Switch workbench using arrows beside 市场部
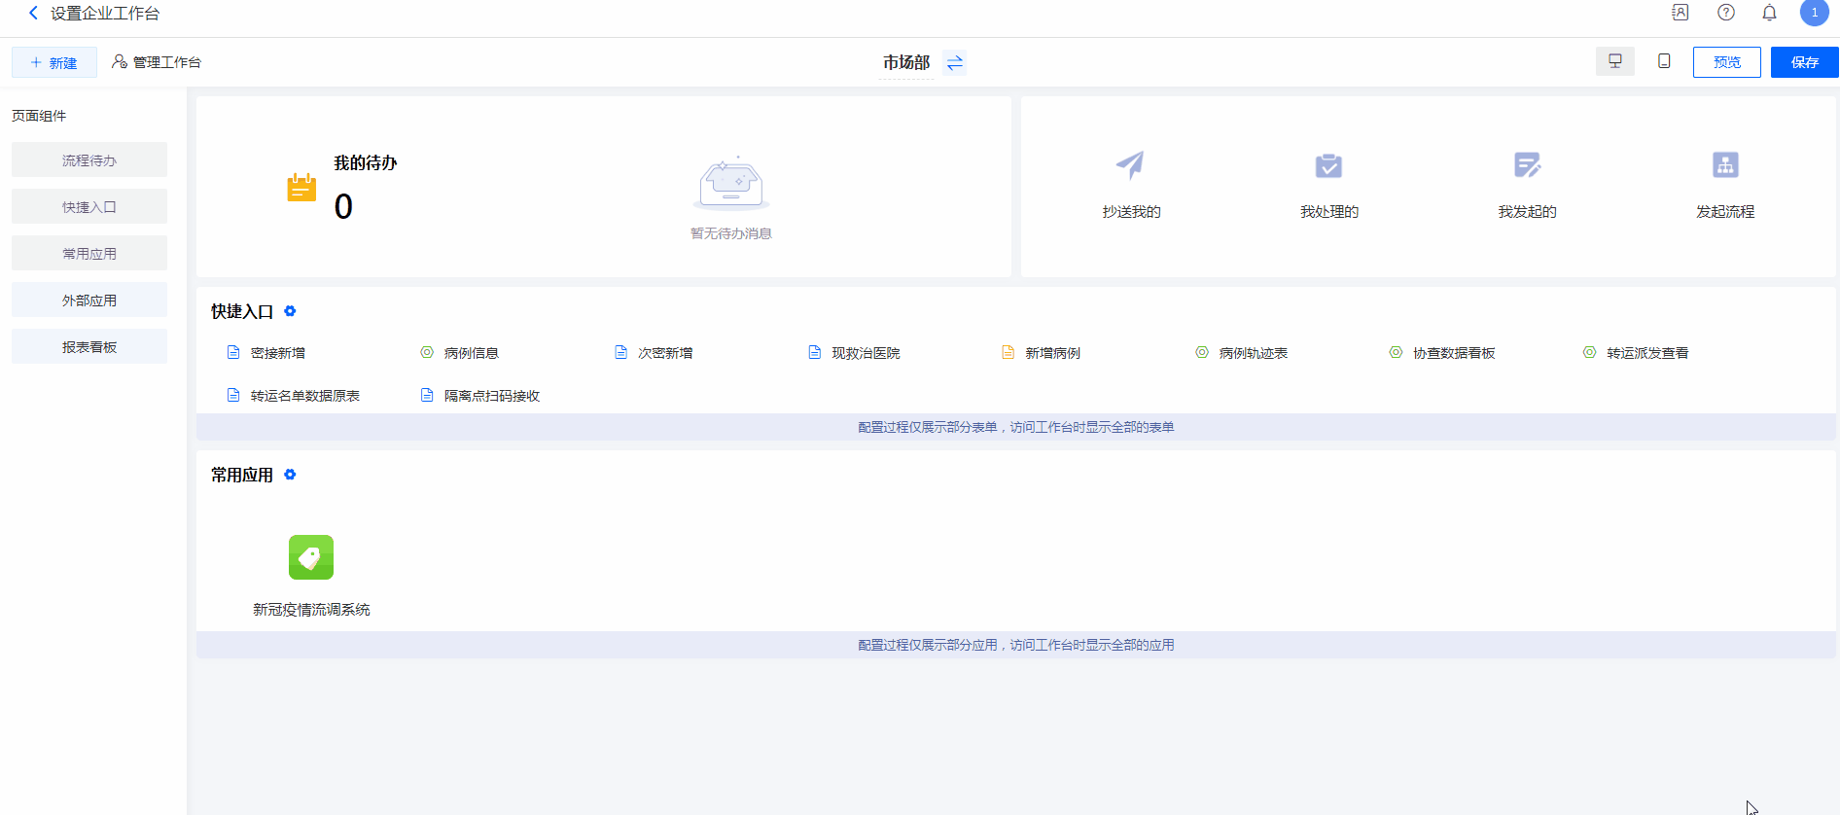 point(955,62)
